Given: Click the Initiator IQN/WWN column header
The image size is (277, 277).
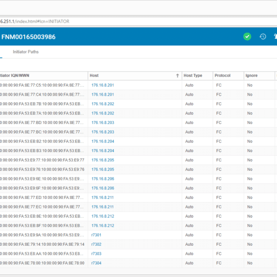Looking at the screenshot, I should 15,75.
